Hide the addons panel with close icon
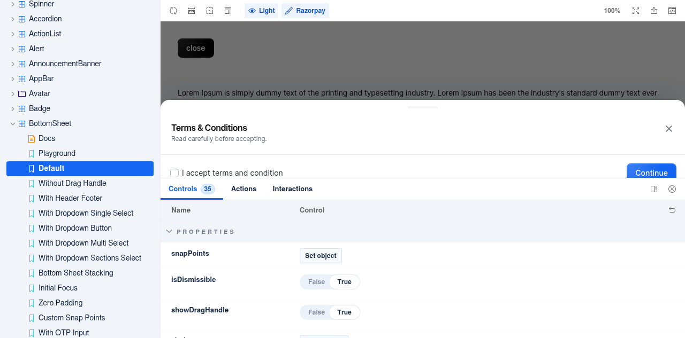 672,189
